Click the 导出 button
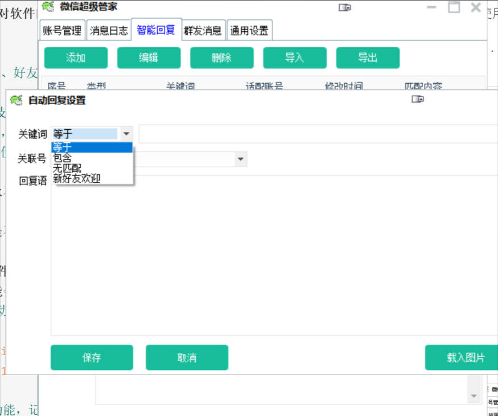 tap(367, 57)
